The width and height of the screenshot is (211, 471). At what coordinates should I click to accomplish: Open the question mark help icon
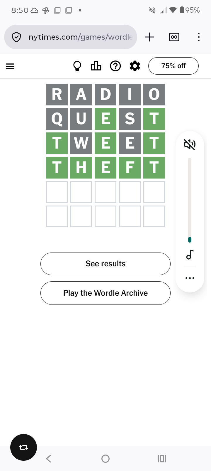(115, 66)
